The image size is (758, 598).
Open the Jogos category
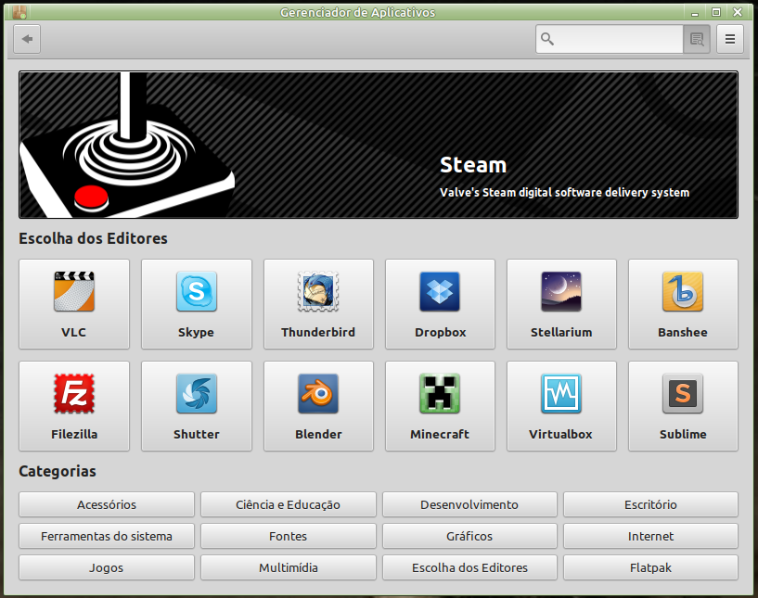[x=107, y=567]
